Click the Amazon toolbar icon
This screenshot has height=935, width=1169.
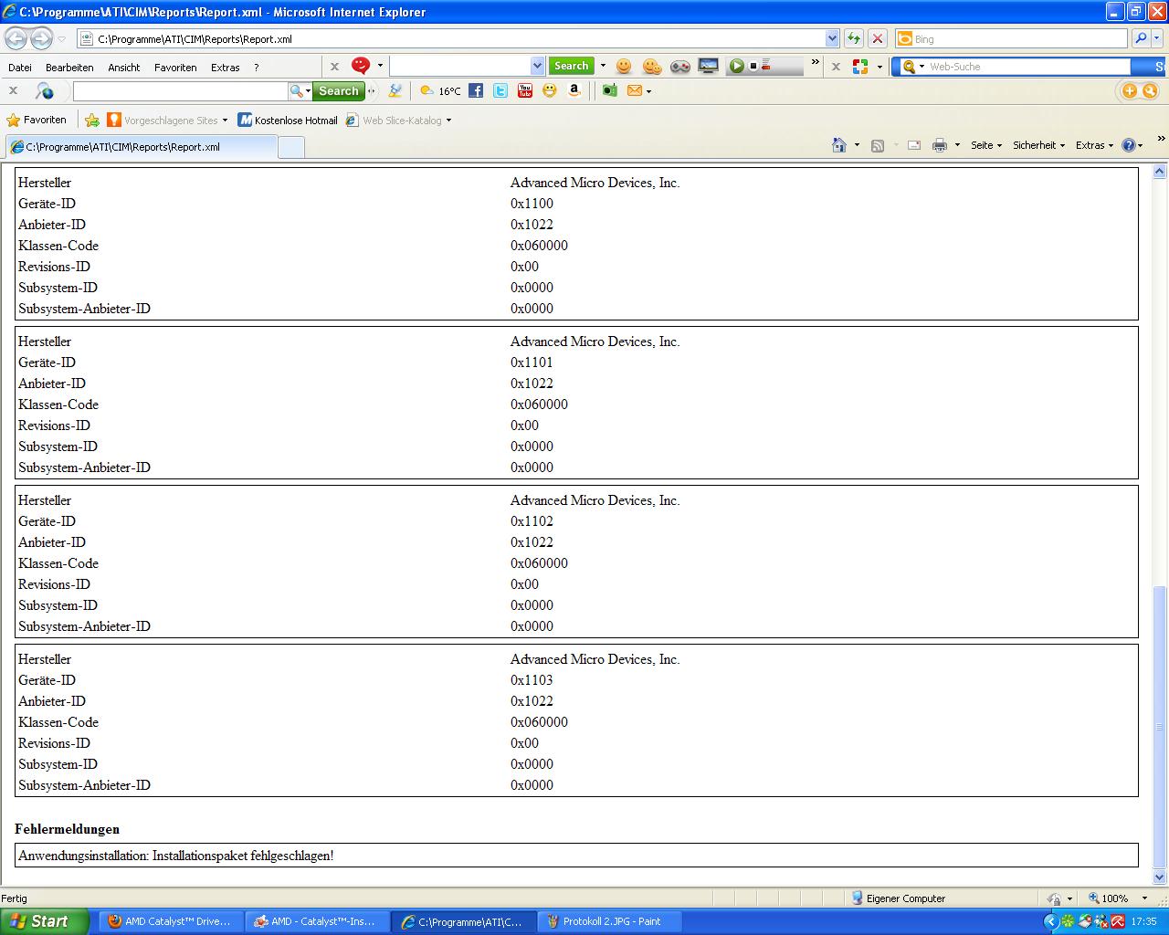pyautogui.click(x=574, y=90)
